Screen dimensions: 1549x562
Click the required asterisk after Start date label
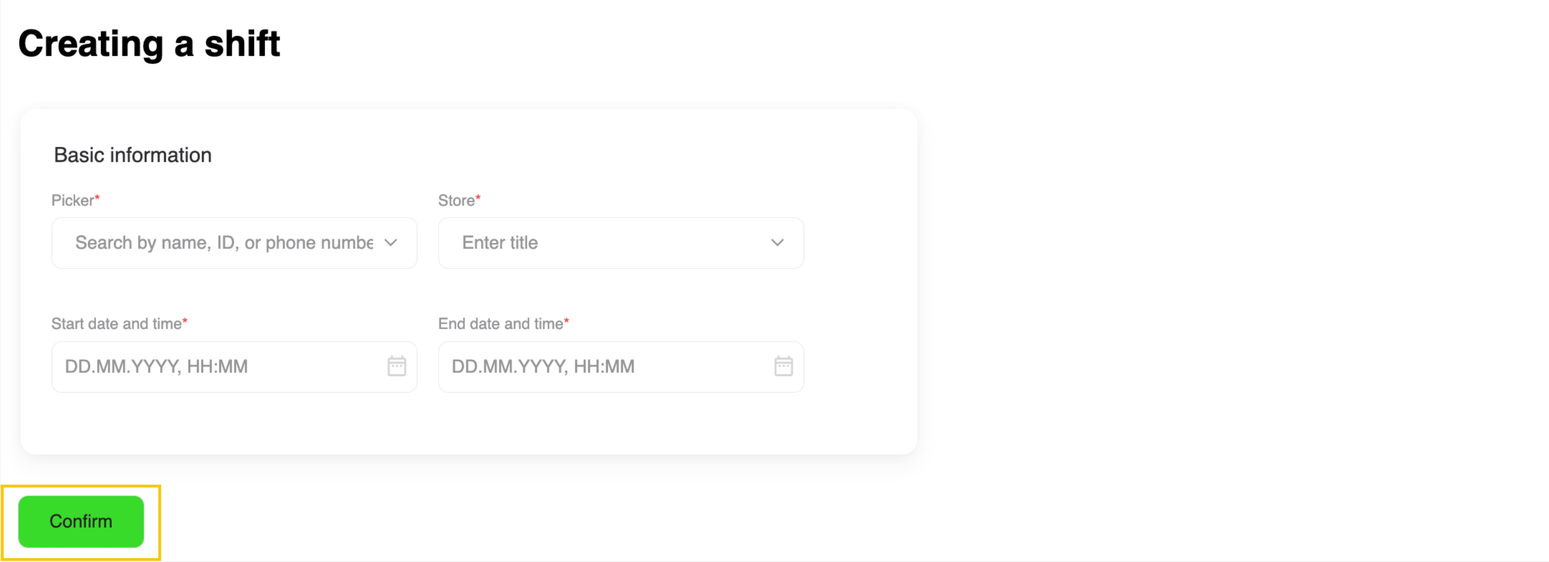[185, 320]
